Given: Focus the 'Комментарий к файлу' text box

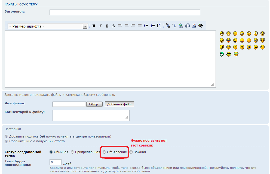Looking at the screenshot, I should coord(91,115).
